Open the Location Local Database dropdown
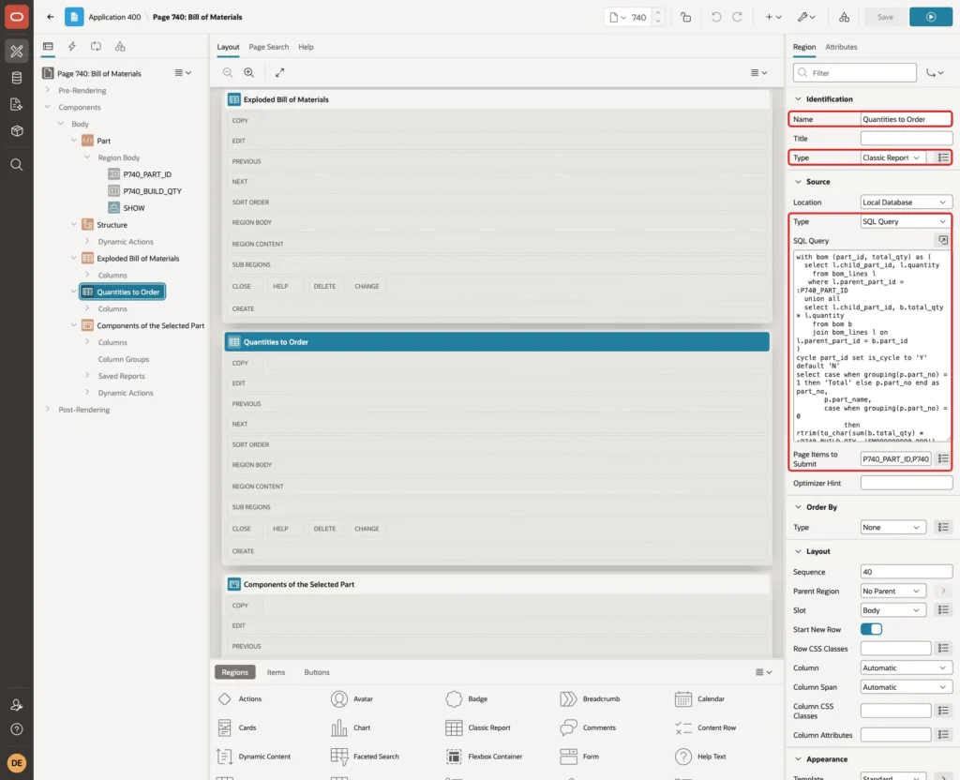The height and width of the screenshot is (780, 960). point(907,202)
